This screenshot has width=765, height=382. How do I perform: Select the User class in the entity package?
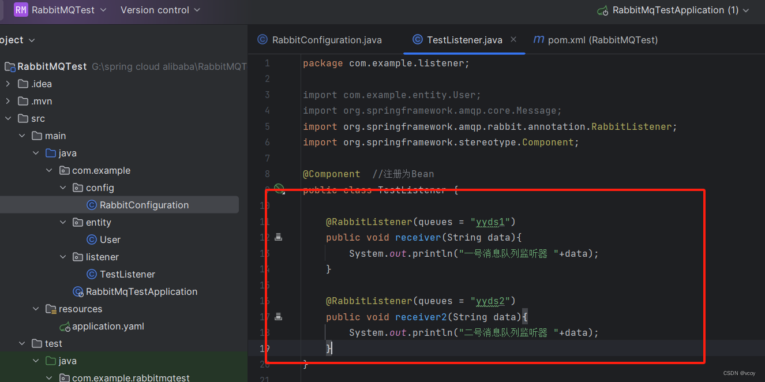[x=110, y=239]
